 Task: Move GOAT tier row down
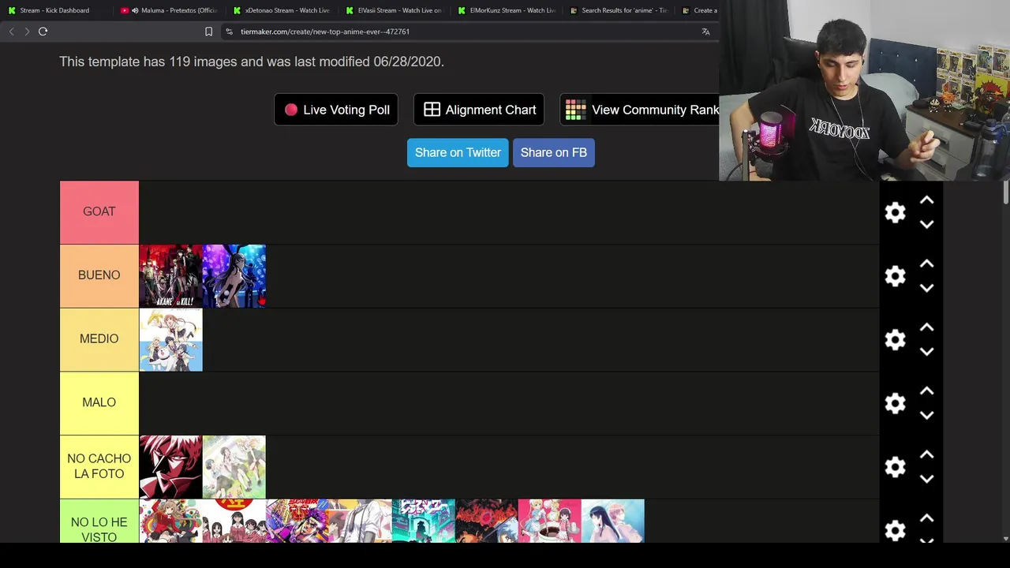(x=927, y=224)
